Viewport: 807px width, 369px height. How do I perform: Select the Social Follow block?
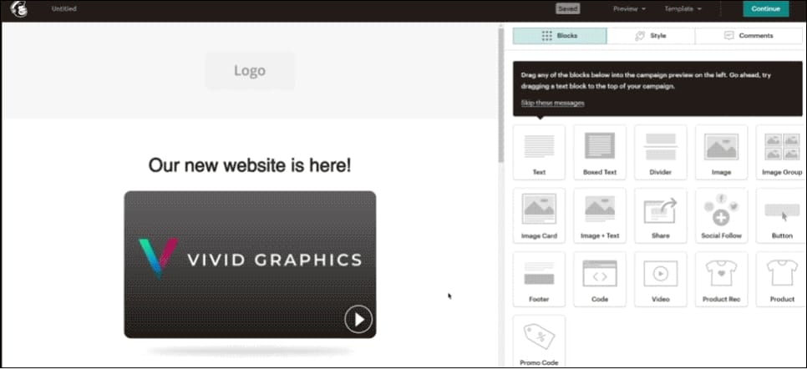click(721, 215)
